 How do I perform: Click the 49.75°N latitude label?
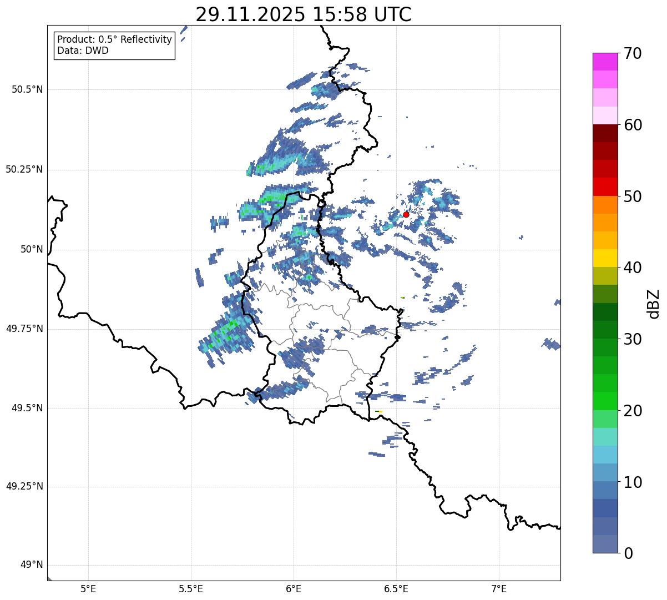point(24,329)
